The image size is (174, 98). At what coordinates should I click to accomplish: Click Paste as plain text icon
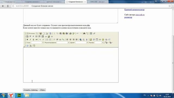point(64,33)
